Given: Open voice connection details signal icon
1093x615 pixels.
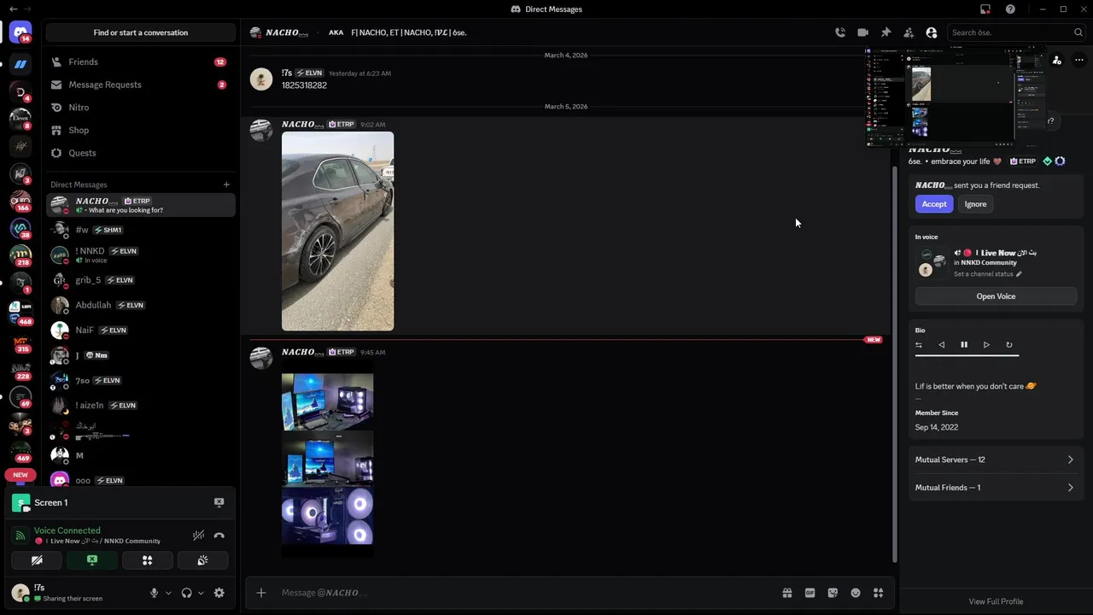Looking at the screenshot, I should (x=20, y=536).
